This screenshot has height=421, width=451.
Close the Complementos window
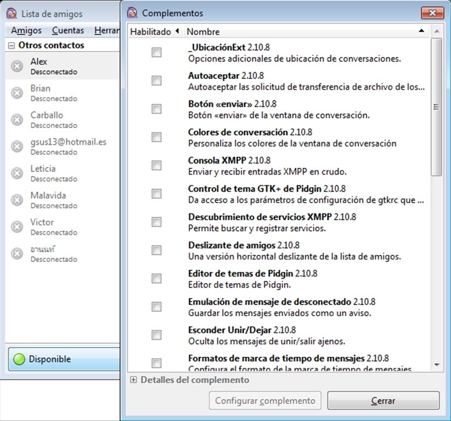click(432, 13)
